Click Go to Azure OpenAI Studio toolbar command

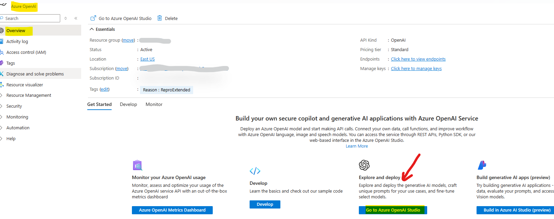[x=121, y=18]
